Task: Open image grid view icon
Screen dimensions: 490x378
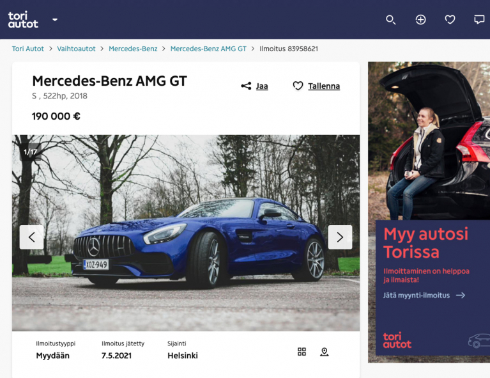Action: point(302,352)
